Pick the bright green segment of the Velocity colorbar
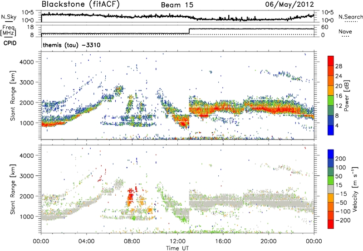This screenshot has width=363, height=251. click(331, 180)
